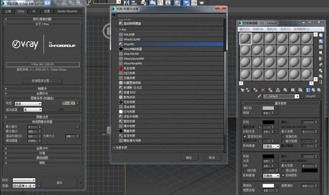This screenshot has width=329, height=195.
Task: Click eyedropper Pick Material from Object icon
Action: point(259,96)
